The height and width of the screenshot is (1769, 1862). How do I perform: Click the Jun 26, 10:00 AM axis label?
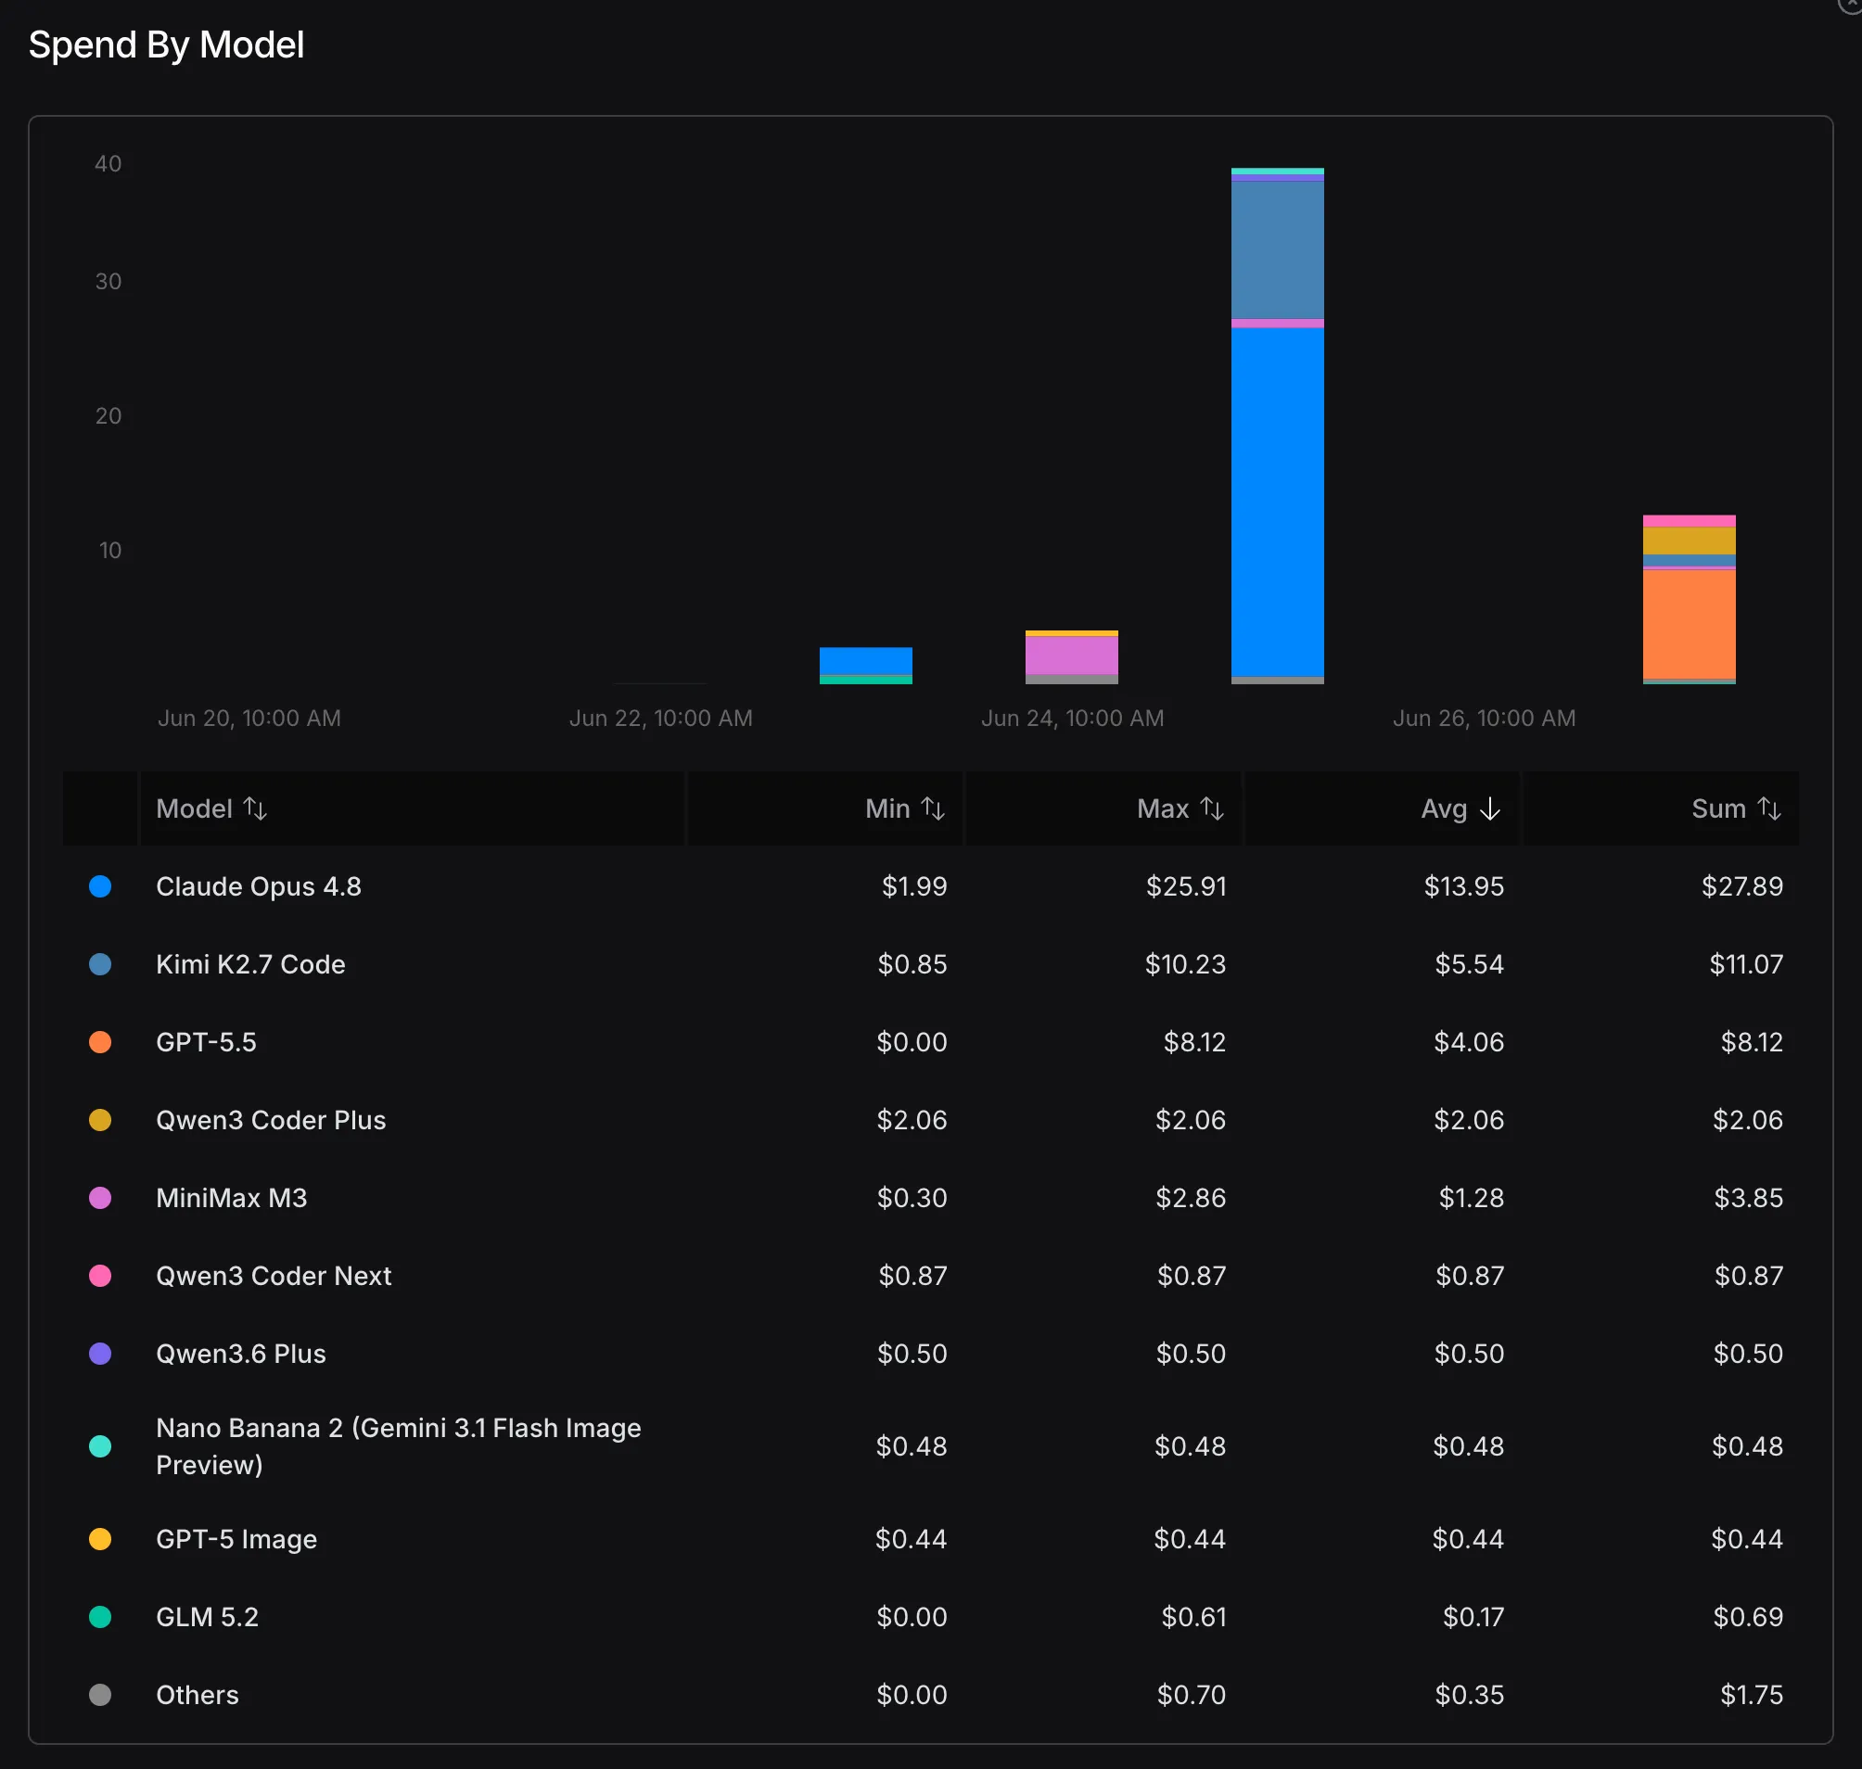point(1484,719)
